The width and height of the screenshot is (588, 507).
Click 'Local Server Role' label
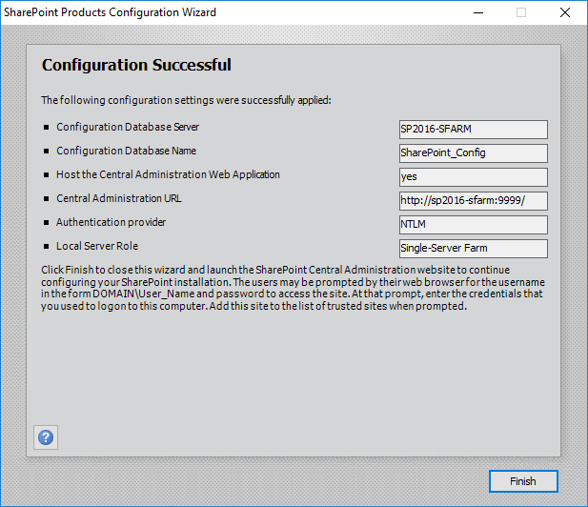(x=97, y=246)
